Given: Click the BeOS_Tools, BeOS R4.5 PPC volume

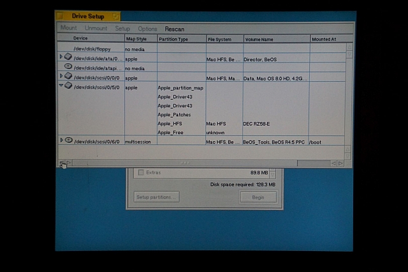Looking at the screenshot, I should (x=273, y=142).
